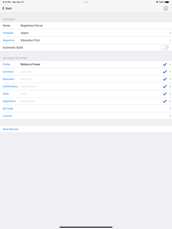Open Custom row chevron

point(170,116)
